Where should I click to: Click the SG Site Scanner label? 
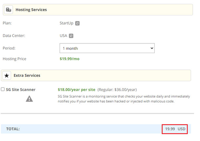[x=21, y=90]
